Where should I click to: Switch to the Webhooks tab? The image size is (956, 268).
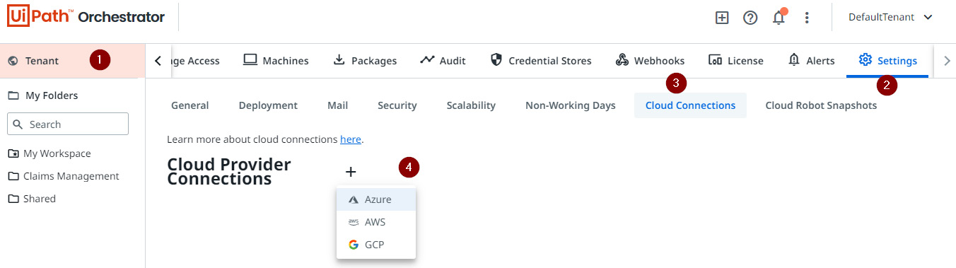650,61
